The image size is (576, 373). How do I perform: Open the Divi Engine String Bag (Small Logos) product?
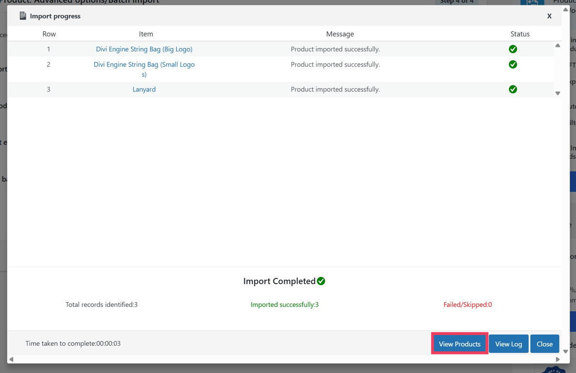pyautogui.click(x=144, y=69)
